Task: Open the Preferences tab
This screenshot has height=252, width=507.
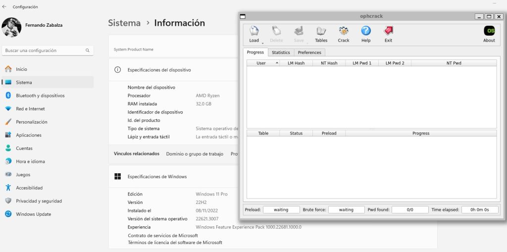Action: [309, 52]
